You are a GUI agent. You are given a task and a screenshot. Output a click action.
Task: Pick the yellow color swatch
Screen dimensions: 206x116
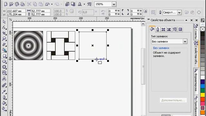pyautogui.click(x=203, y=95)
